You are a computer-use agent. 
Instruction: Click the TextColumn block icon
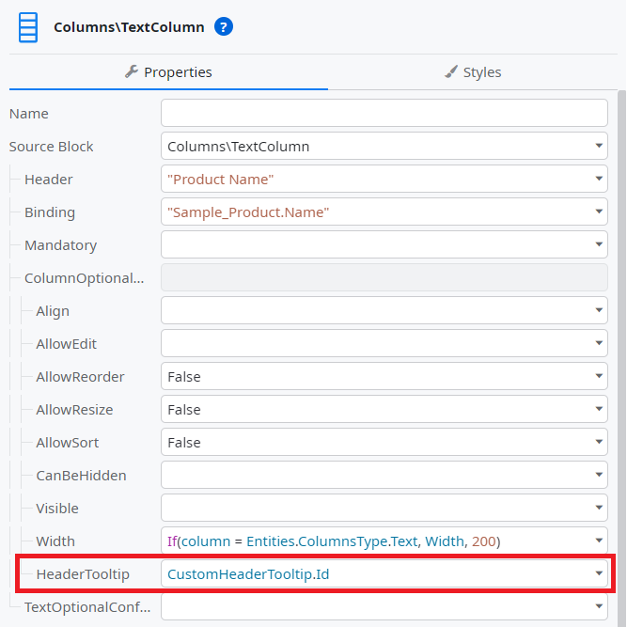[x=28, y=27]
